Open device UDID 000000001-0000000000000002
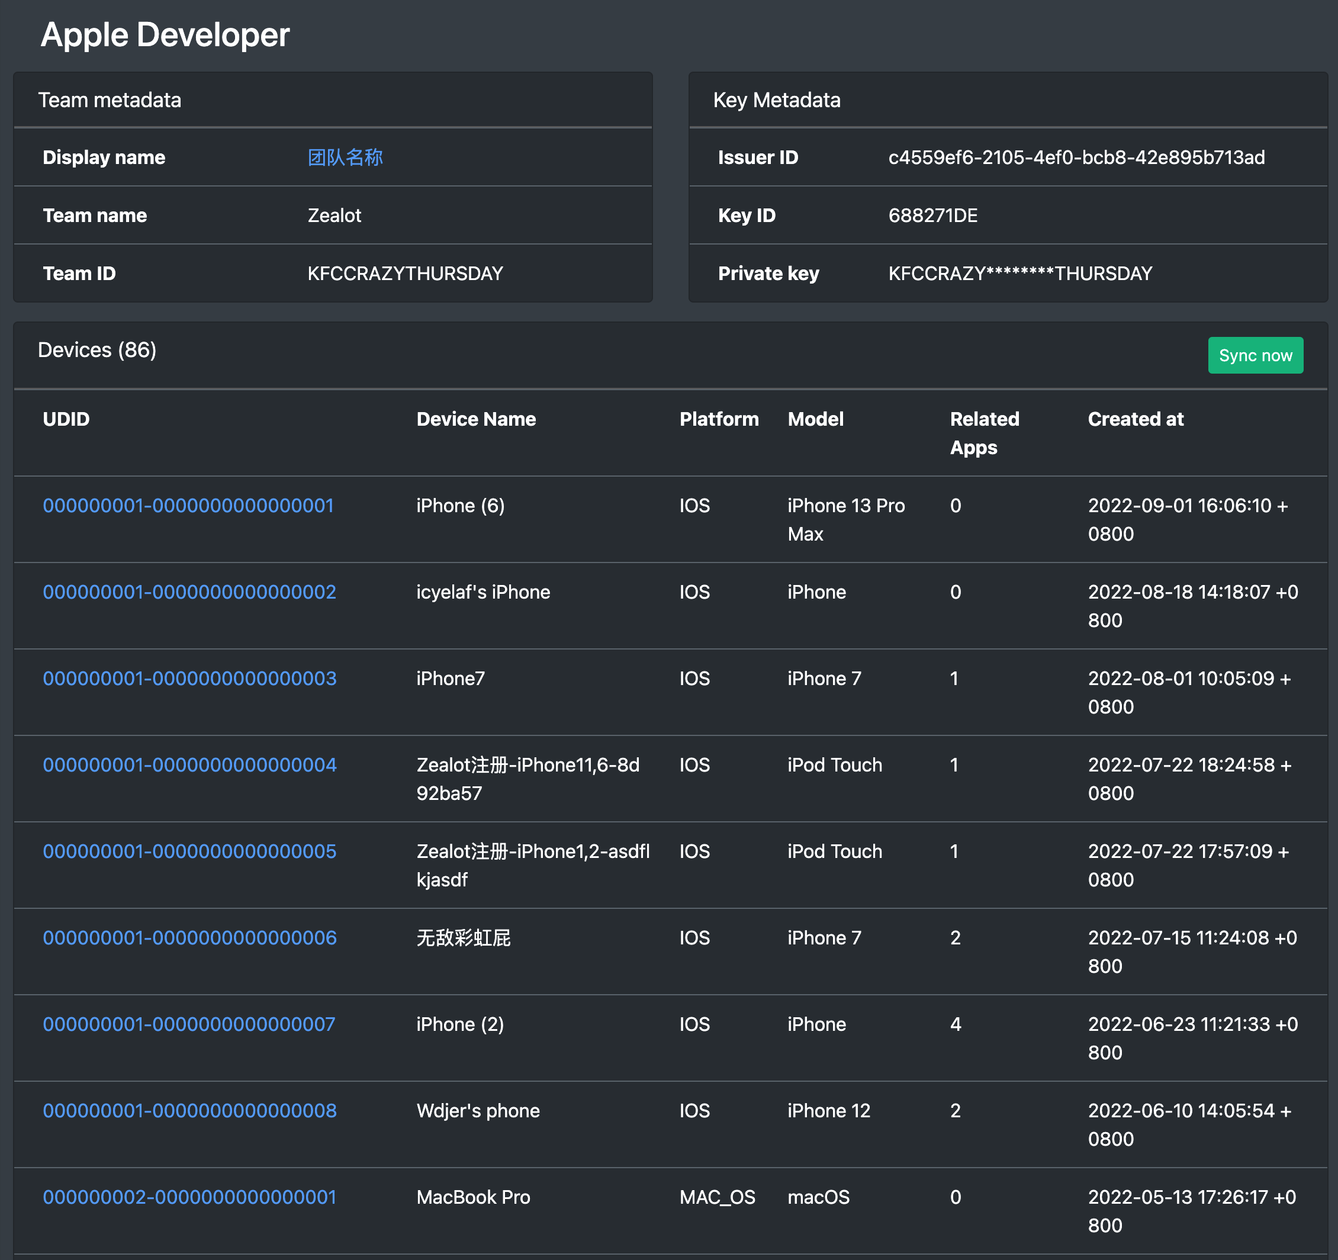This screenshot has height=1260, width=1338. point(189,592)
